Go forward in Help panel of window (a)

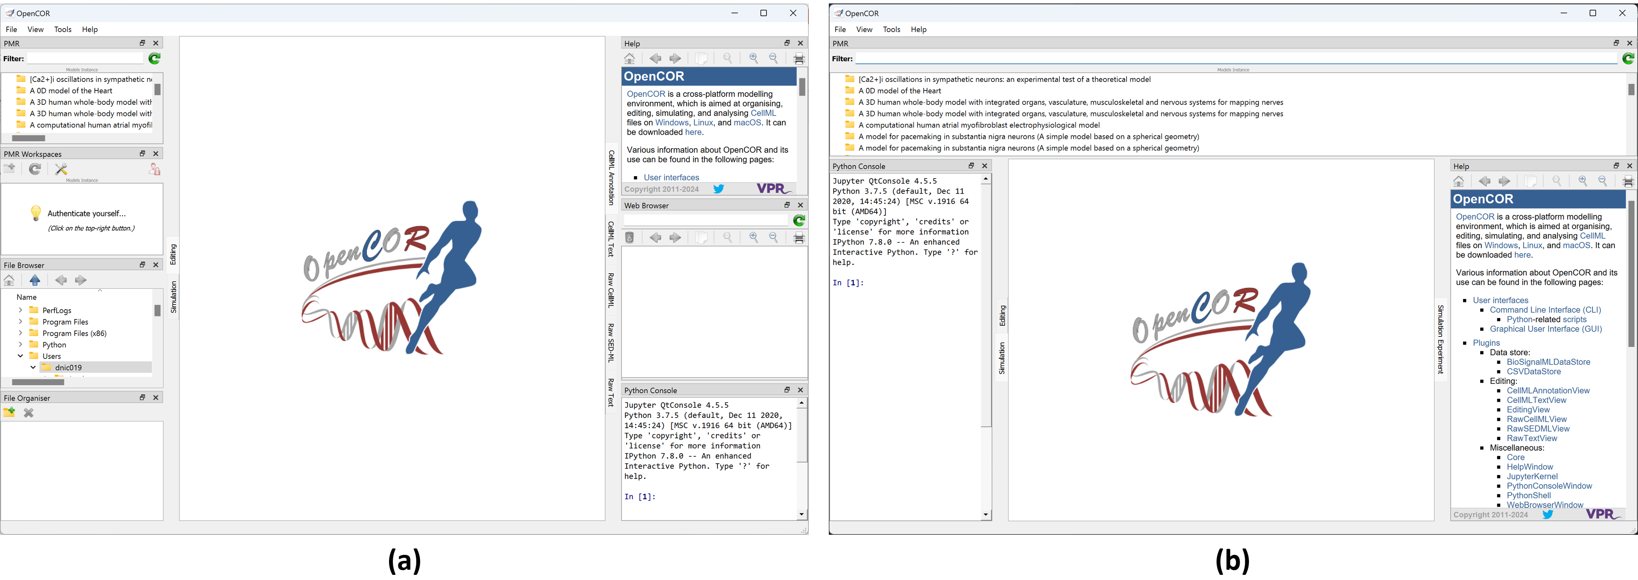point(675,58)
